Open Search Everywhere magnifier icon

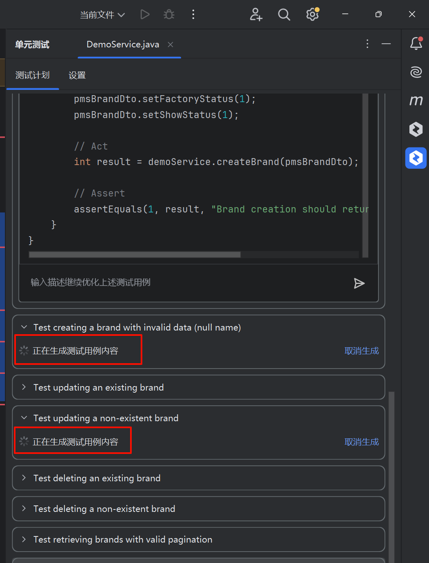coord(284,15)
